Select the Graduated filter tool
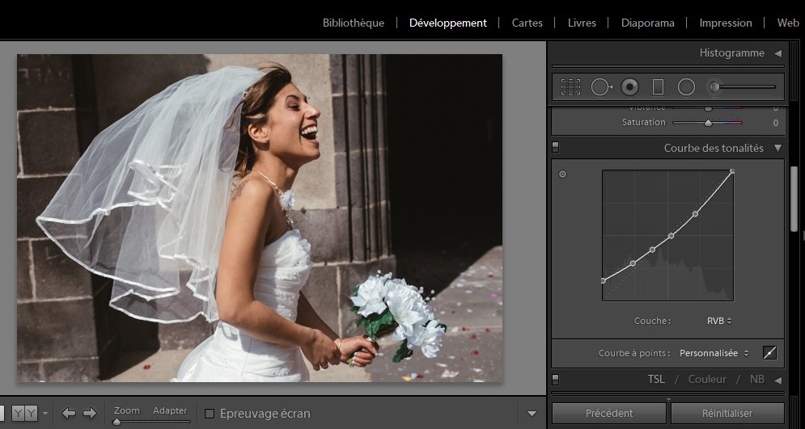 click(x=658, y=87)
